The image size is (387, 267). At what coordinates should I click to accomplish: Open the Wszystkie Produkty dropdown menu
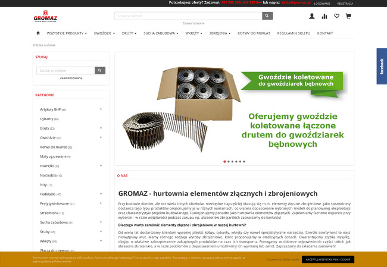click(x=67, y=33)
